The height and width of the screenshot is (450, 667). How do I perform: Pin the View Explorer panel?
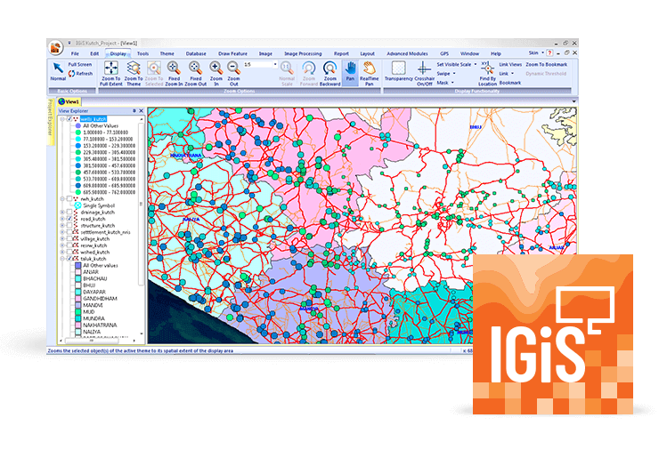pos(134,111)
